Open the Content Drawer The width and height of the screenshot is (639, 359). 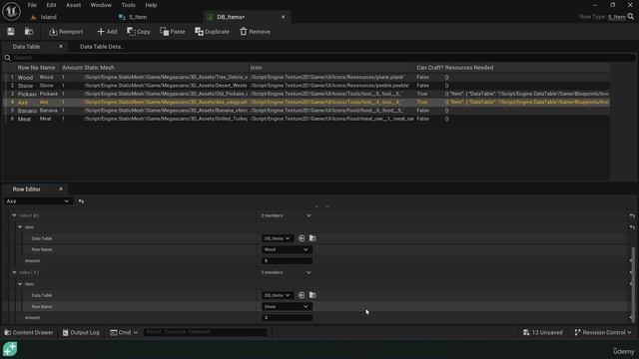29,332
